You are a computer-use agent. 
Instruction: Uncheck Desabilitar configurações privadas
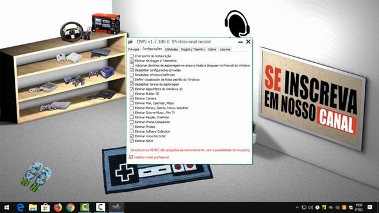point(131,70)
